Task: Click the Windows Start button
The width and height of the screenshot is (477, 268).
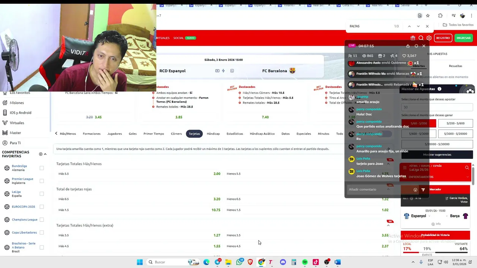Action: click(140, 262)
